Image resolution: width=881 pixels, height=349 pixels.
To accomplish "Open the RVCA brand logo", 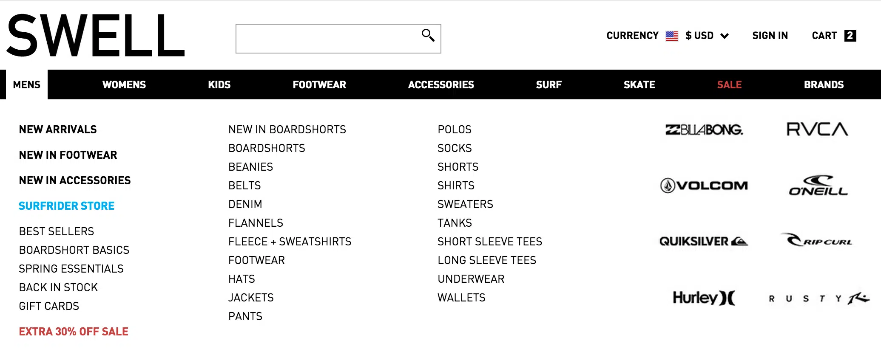I will [817, 129].
